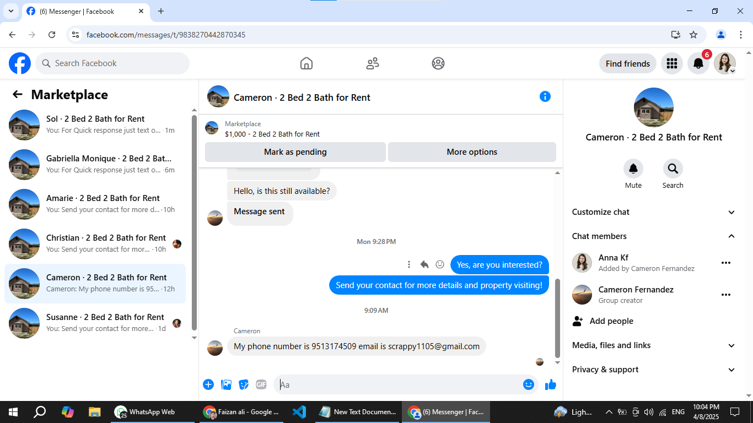Select the Messenger Facebook browser tab
Viewport: 753px width, 423px height.
tap(86, 11)
